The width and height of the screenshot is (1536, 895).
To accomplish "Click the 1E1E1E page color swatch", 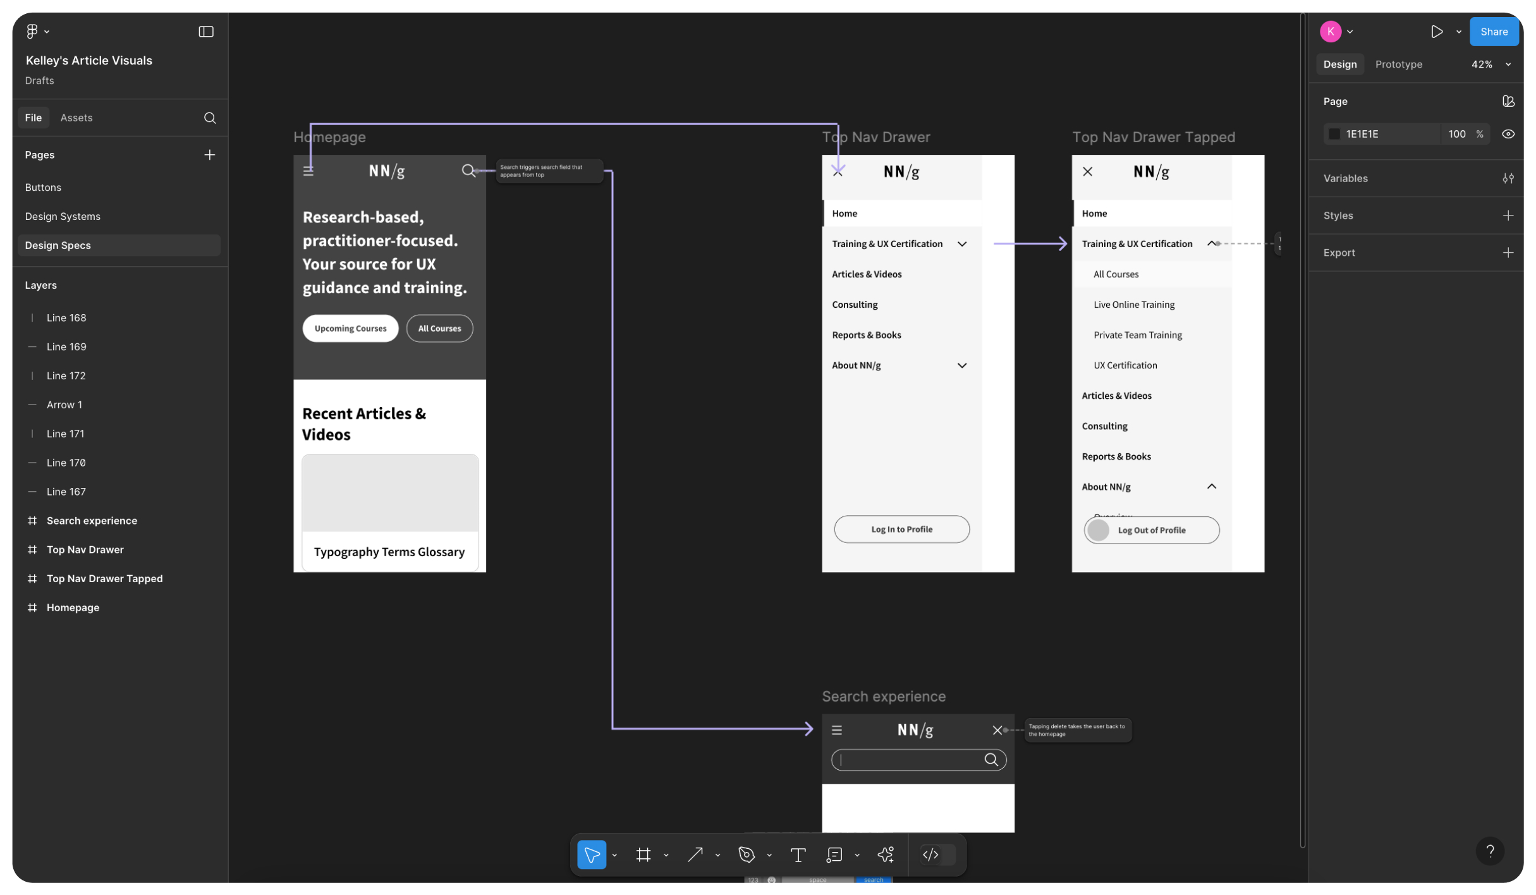I will [x=1334, y=134].
